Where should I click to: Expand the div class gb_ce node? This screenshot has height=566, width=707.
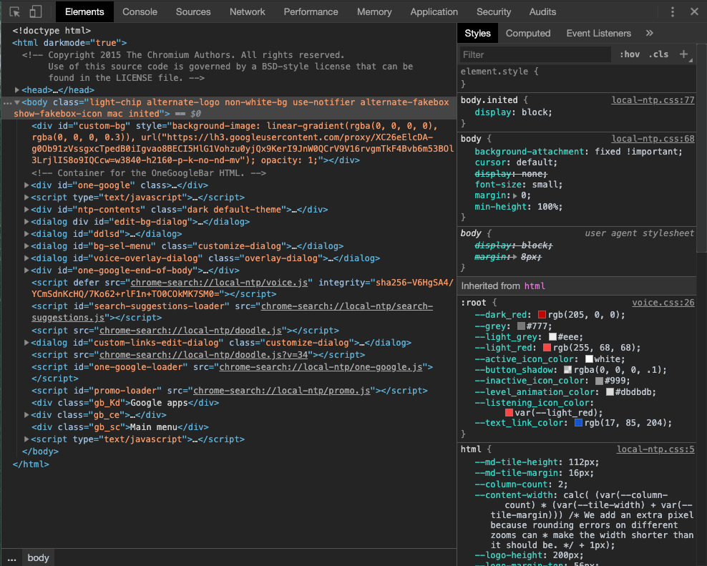pos(26,415)
